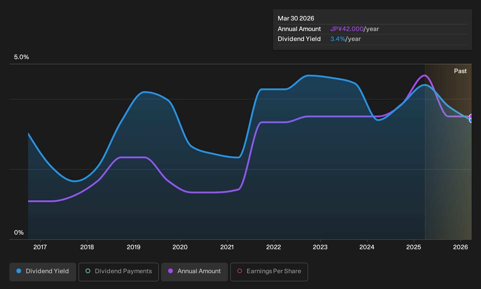481x289 pixels.
Task: Toggle the Dividend Yield series
Action: [x=43, y=272]
